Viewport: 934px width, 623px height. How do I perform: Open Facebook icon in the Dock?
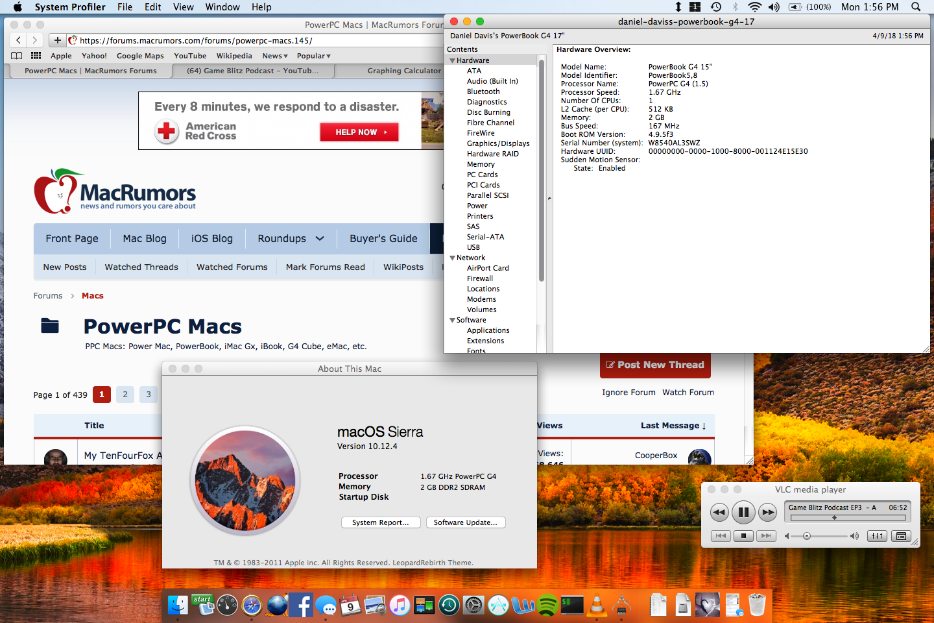tap(302, 605)
